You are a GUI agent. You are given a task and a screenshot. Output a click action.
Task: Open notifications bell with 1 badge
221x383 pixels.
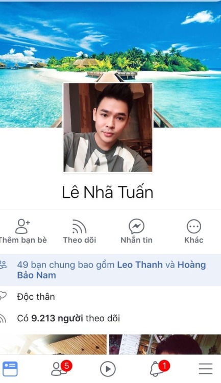pyautogui.click(x=159, y=368)
